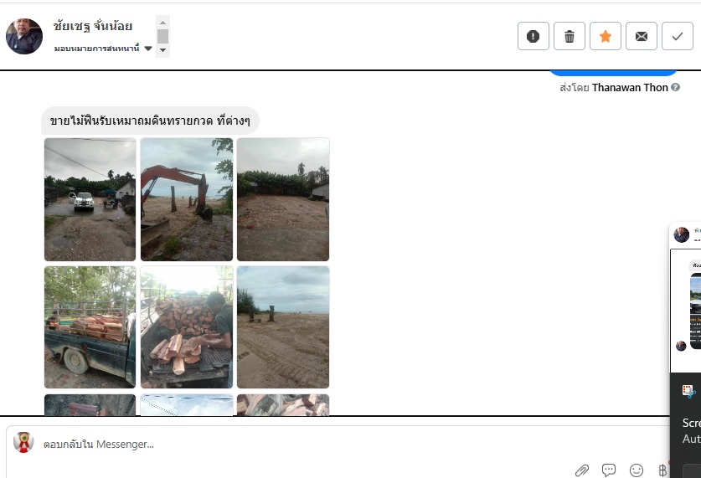
Task: Click the message bubble ขายไม้ฟืนรับเหมาถมดิน
Action: 150,121
